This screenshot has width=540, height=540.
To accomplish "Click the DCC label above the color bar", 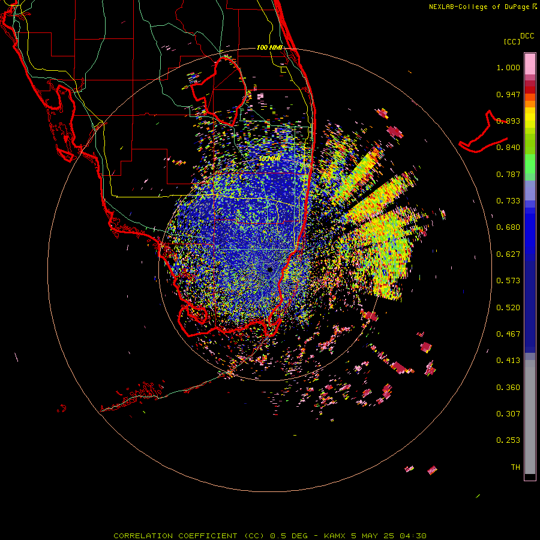I will click(x=527, y=36).
